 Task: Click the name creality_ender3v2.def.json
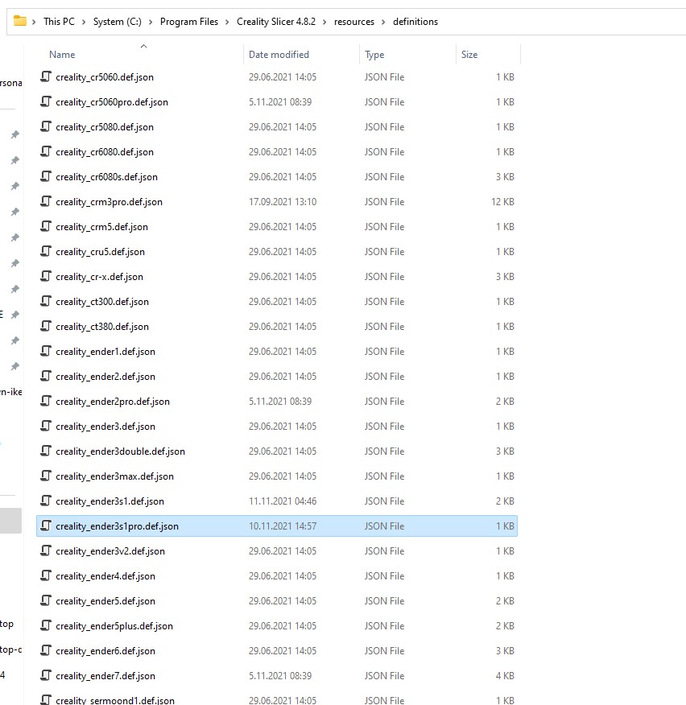110,551
